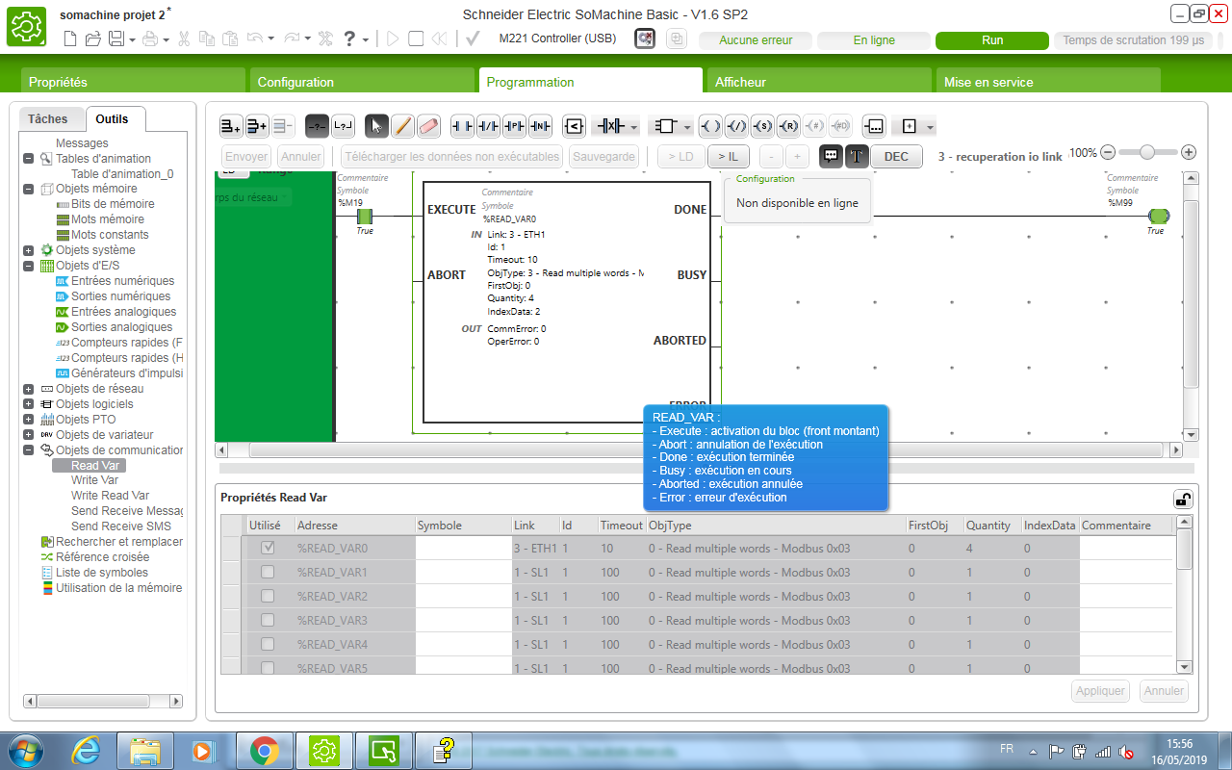Viewport: 1232px width, 770px height.
Task: Collapse Objets de communication tree node
Action: (29, 450)
